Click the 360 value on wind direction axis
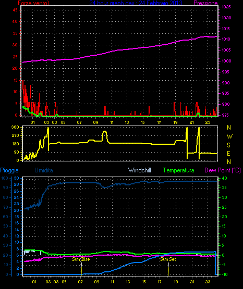Viewport: 243px width, 289px height. tap(15, 127)
